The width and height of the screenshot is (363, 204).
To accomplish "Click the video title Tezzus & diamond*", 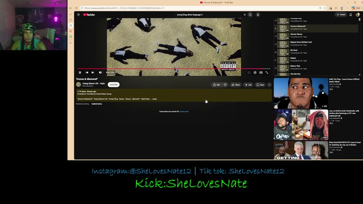I will tap(87, 79).
